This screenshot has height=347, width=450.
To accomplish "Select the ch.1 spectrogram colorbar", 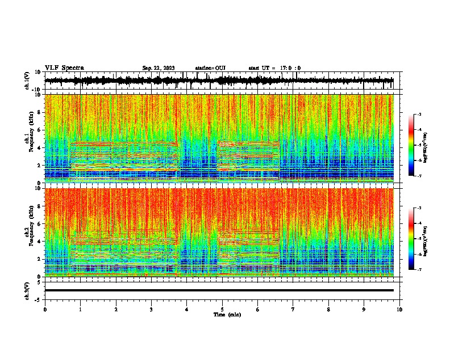I will coord(411,145).
